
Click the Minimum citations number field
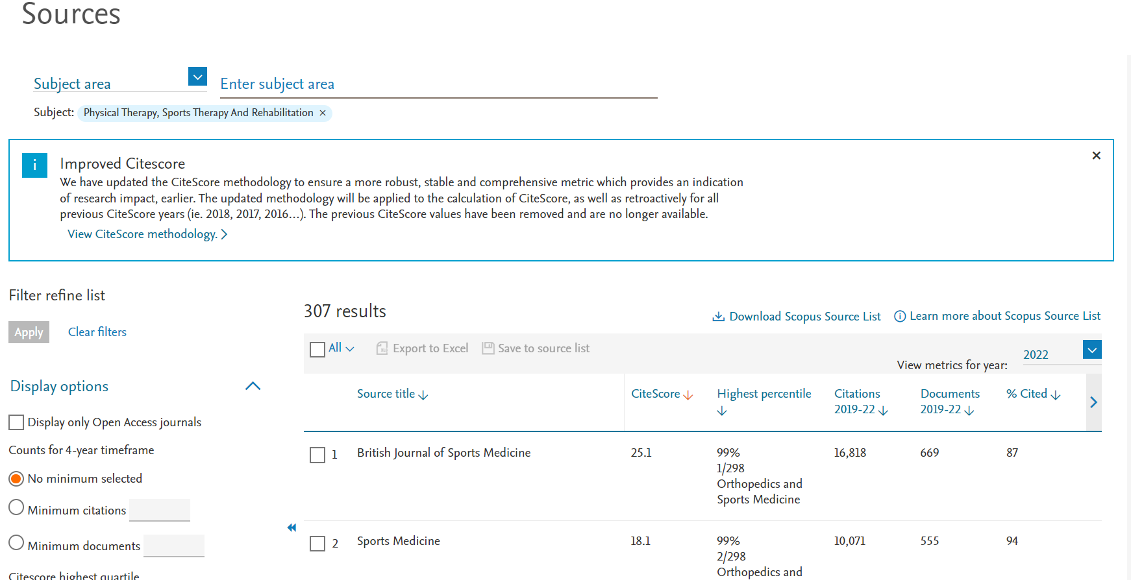tap(160, 510)
